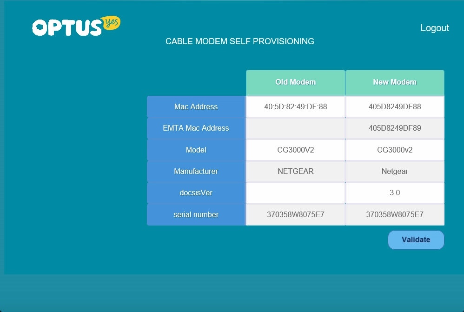Click old manufacturer value NETGEAR
The image size is (464, 312).
coord(296,172)
